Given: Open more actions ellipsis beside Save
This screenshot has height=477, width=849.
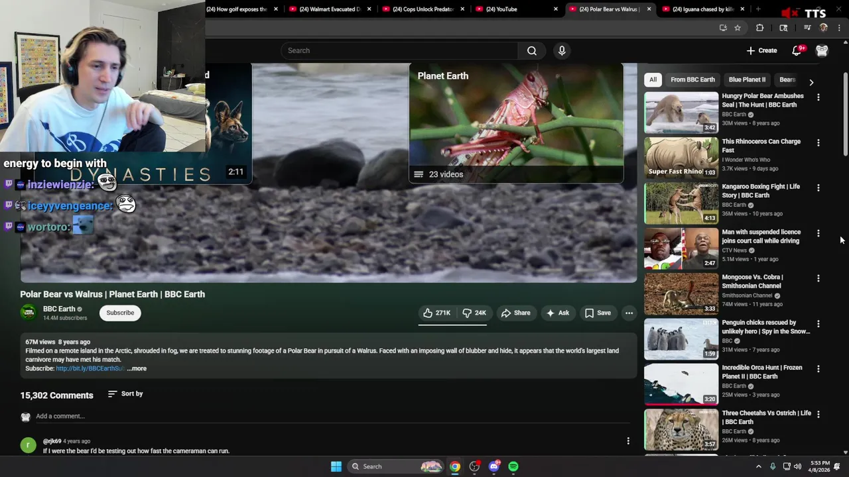Looking at the screenshot, I should [629, 313].
